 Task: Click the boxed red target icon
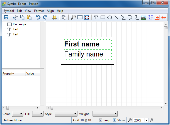click(157, 17)
